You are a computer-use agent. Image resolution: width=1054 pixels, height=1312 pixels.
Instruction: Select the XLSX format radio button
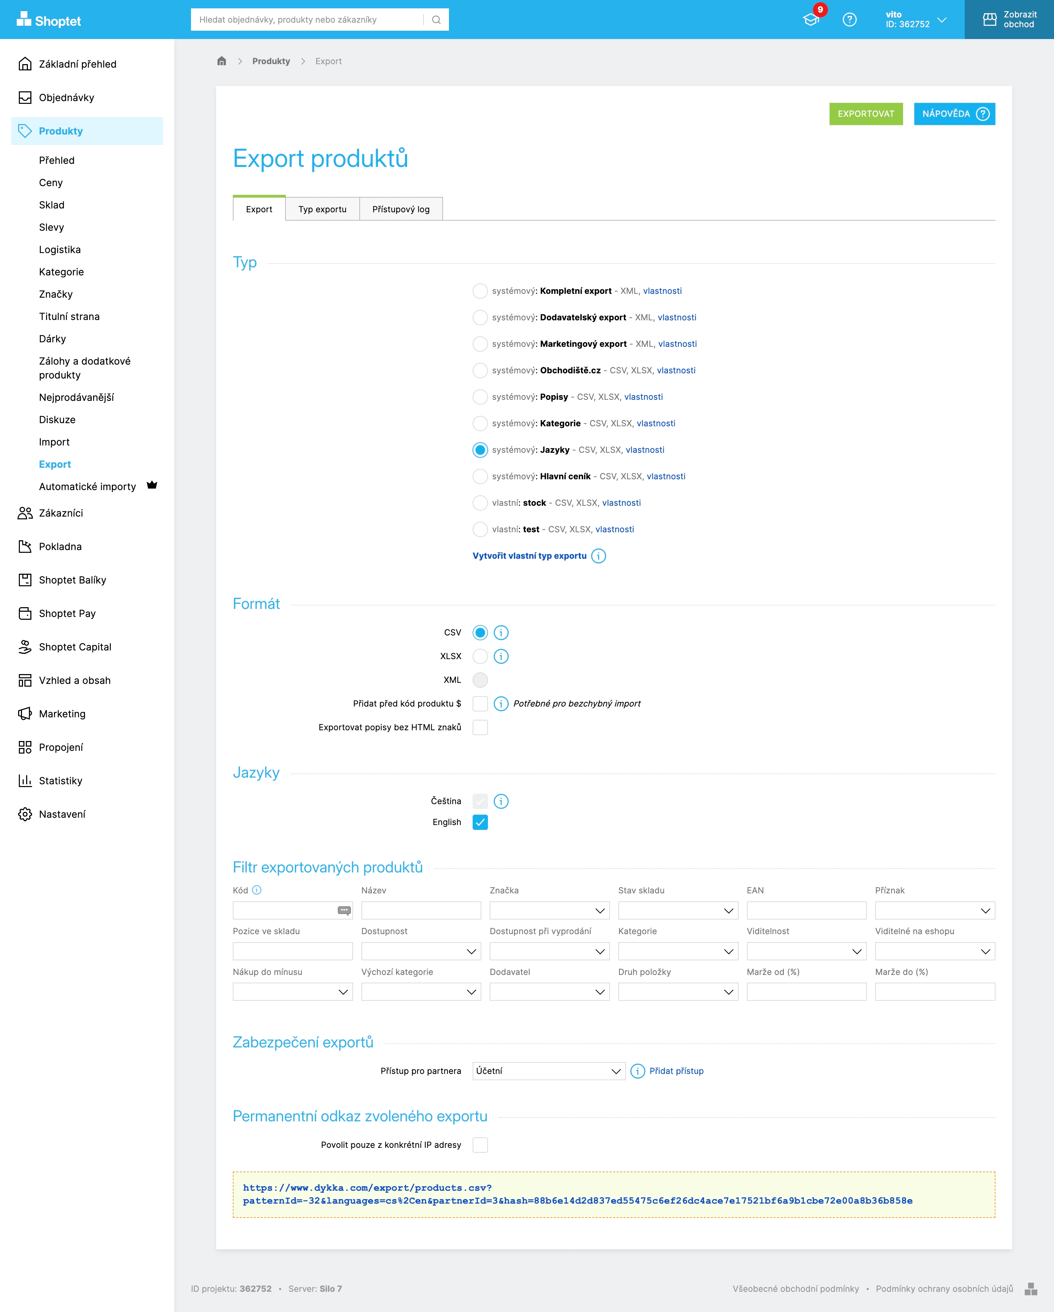[x=480, y=656]
